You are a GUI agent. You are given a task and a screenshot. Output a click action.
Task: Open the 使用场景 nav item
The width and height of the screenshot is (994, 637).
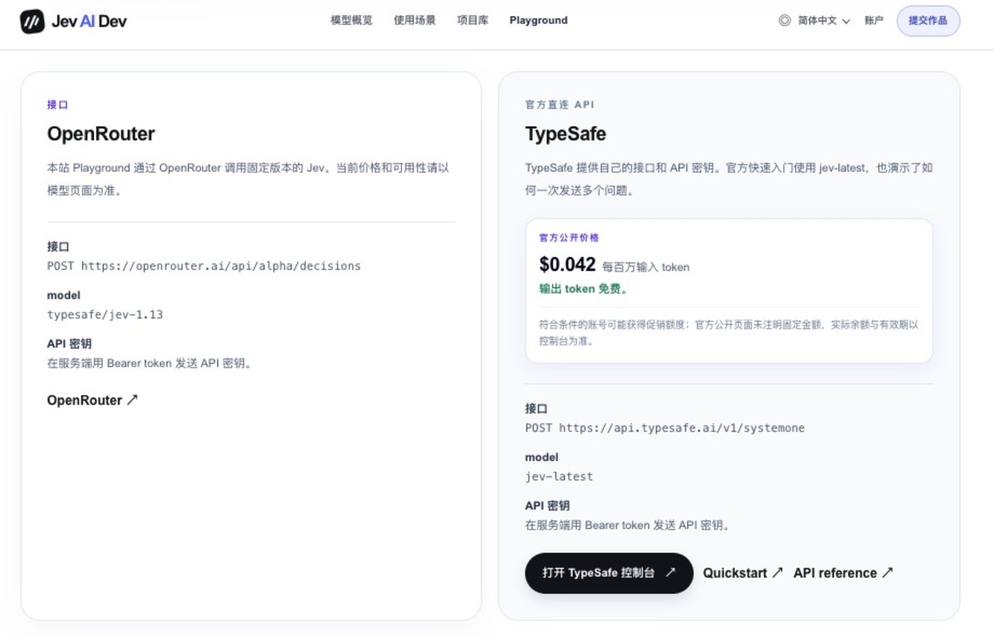(x=414, y=20)
